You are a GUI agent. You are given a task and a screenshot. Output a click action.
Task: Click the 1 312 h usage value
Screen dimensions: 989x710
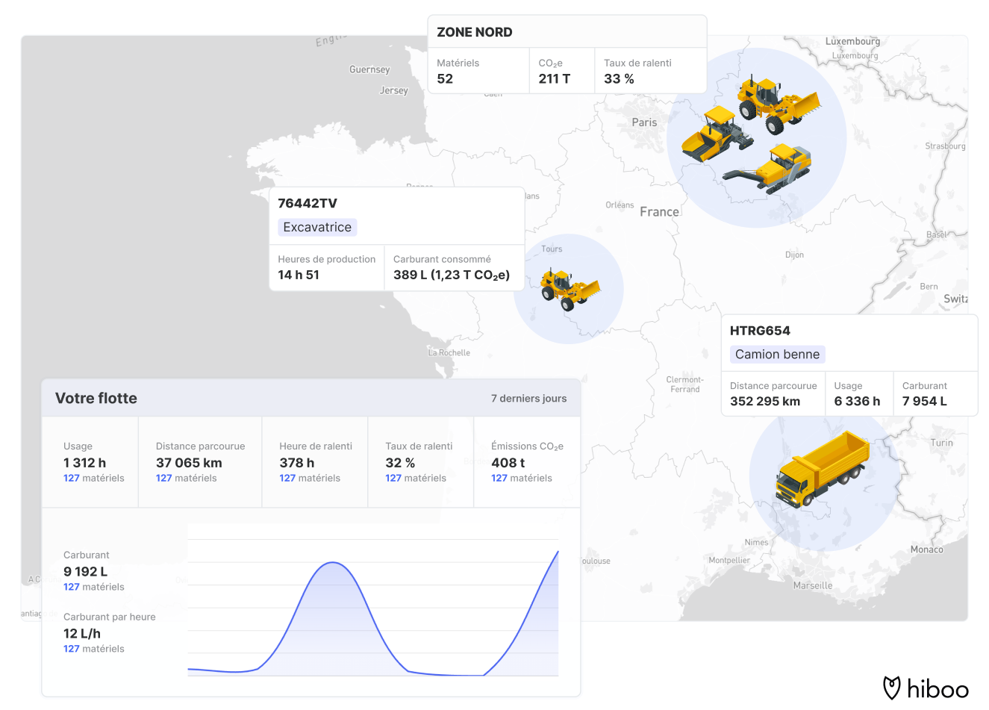84,463
